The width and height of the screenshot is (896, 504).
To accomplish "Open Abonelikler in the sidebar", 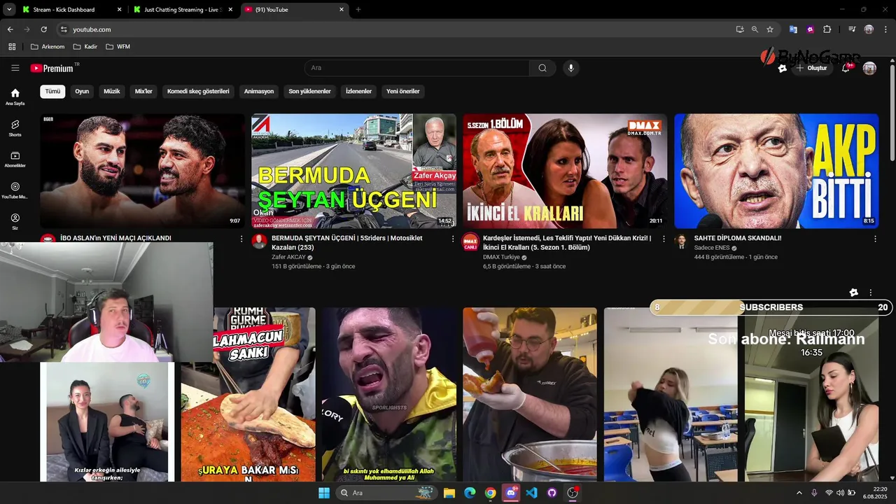I will click(x=15, y=160).
